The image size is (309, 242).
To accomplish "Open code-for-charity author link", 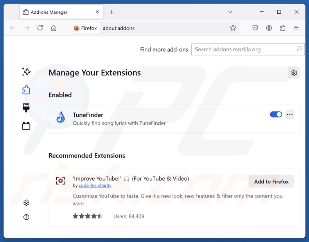I will [95, 185].
